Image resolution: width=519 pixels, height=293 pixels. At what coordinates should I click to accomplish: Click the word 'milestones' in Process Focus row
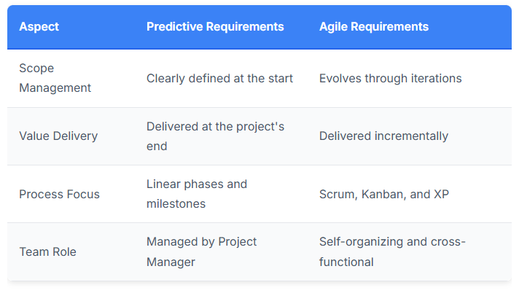(x=176, y=204)
